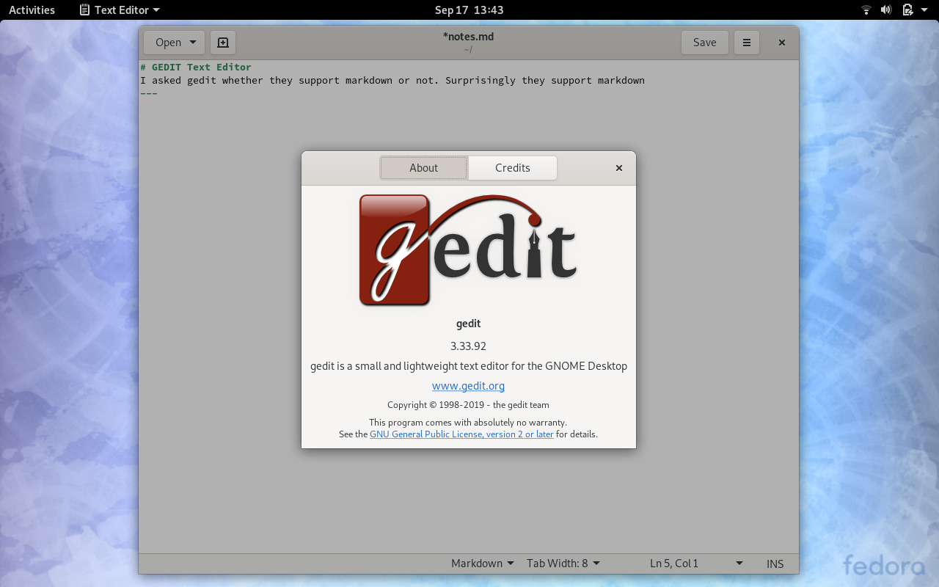Screen dimensions: 939x587
Task: Open the system menu arrow in top bar
Action: tap(924, 10)
